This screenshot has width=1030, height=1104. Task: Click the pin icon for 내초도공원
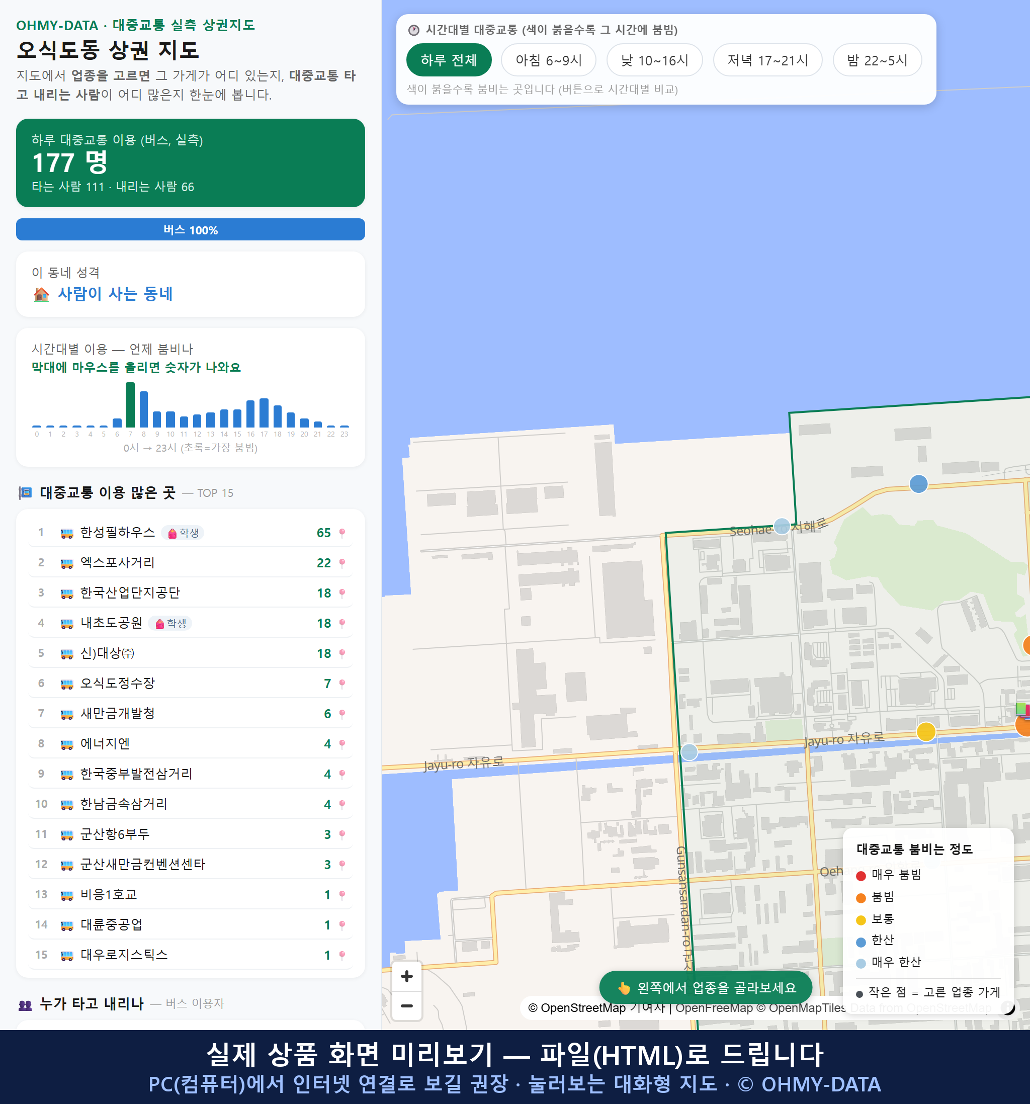(x=342, y=623)
